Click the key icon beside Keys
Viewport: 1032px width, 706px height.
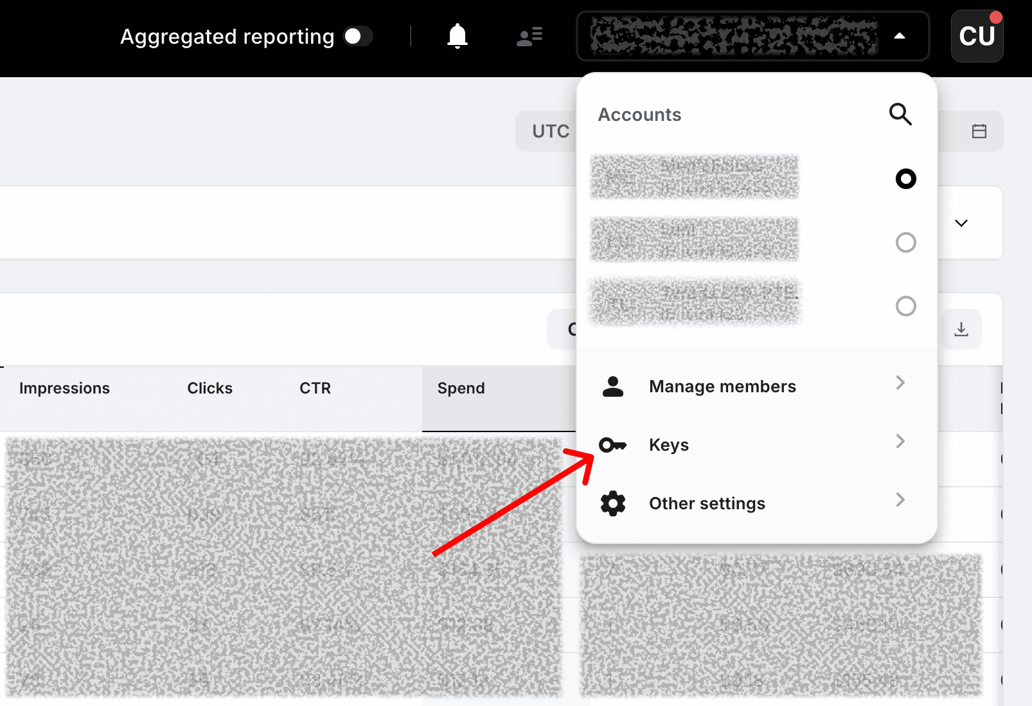(x=612, y=444)
